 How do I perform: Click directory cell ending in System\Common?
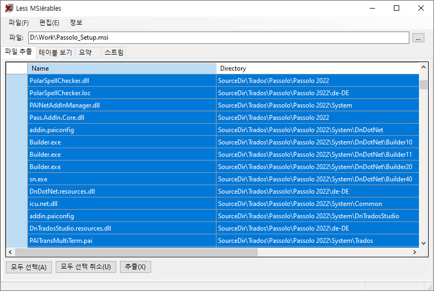(x=318, y=204)
